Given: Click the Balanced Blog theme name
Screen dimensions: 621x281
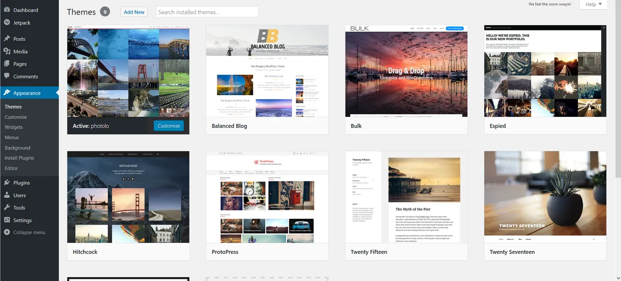Looking at the screenshot, I should (229, 126).
